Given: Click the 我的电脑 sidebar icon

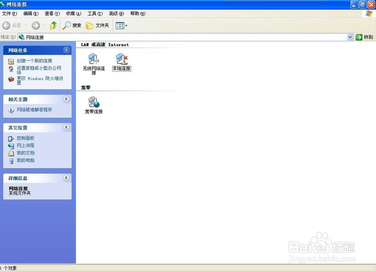Looking at the screenshot, I should tap(11, 161).
